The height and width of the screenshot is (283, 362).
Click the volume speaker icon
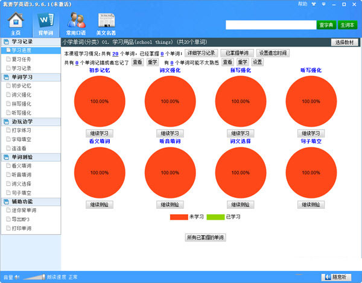tap(17, 277)
